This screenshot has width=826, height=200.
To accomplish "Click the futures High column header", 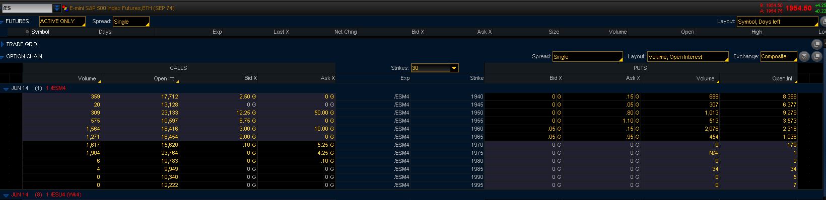I will coord(756,32).
